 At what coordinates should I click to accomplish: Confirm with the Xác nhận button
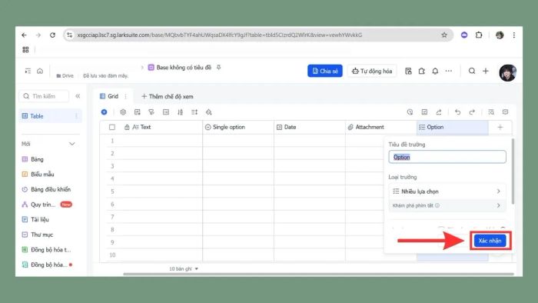(x=490, y=241)
